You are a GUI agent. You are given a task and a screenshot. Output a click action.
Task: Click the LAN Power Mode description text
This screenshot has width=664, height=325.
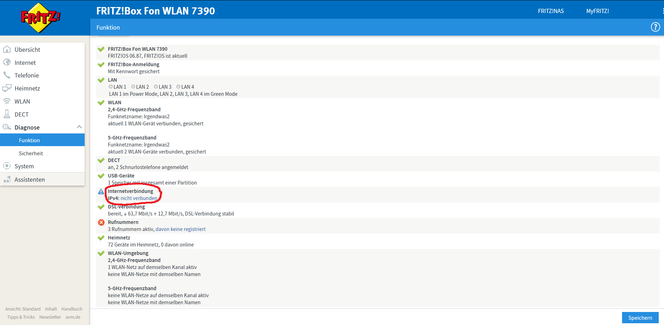[x=173, y=94]
